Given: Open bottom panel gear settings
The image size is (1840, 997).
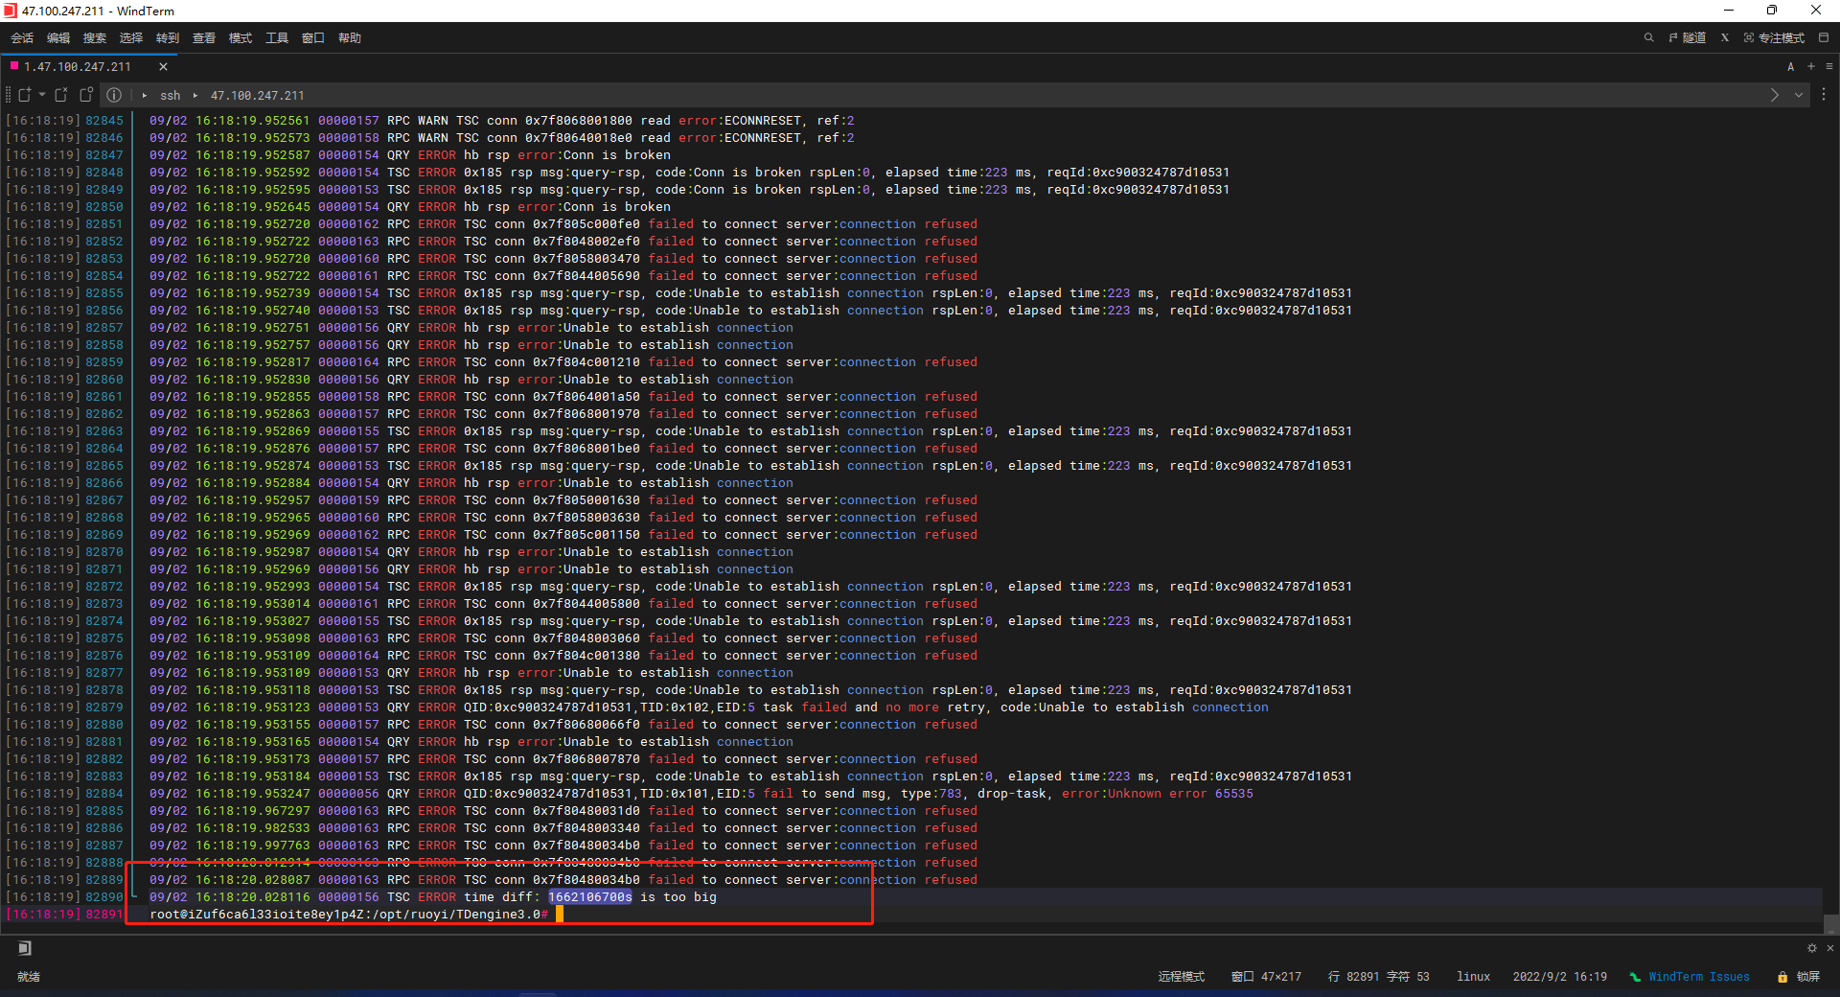Looking at the screenshot, I should (x=1812, y=948).
